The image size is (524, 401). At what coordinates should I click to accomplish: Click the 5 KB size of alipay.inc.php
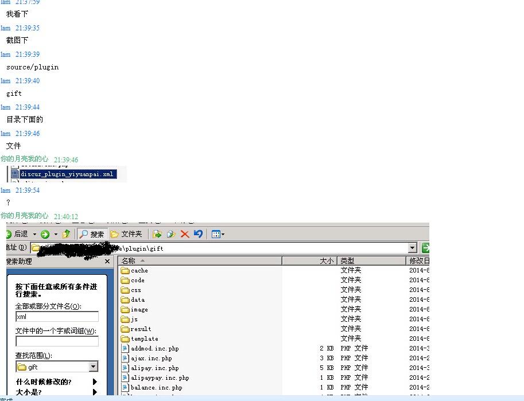pos(327,368)
